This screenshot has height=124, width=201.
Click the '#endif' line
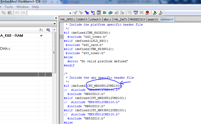point(69,65)
